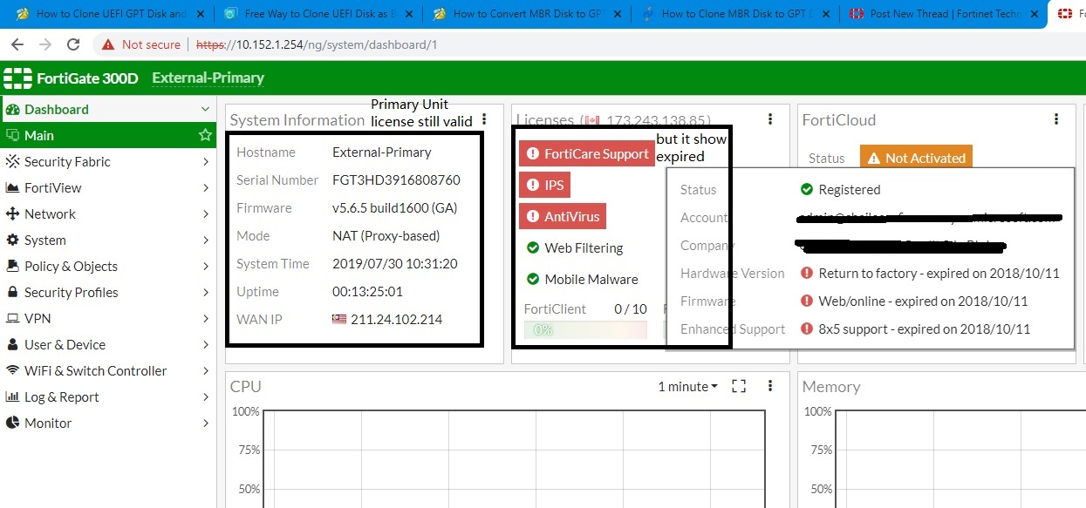Click the User & Device person icon
Image resolution: width=1086 pixels, height=508 pixels.
(12, 344)
